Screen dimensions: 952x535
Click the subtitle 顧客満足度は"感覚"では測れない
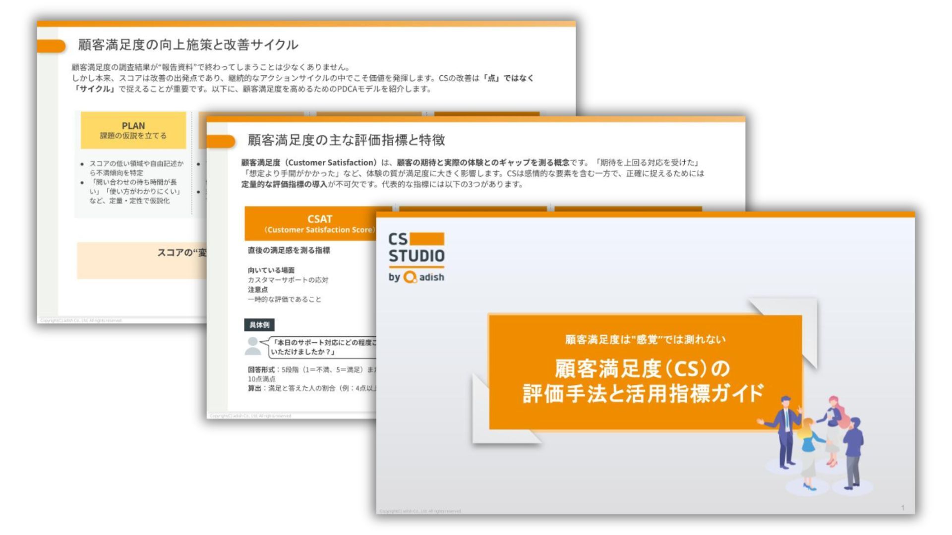click(x=645, y=339)
